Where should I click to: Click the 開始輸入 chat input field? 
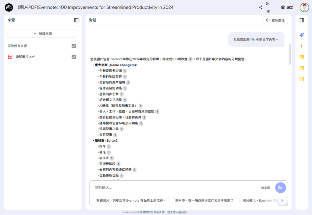coord(175,188)
